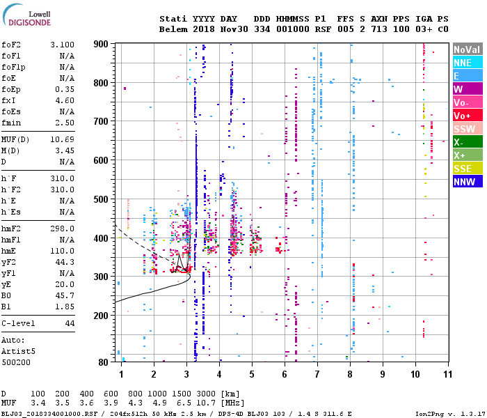Click the hmE value 110.0

tap(63, 251)
